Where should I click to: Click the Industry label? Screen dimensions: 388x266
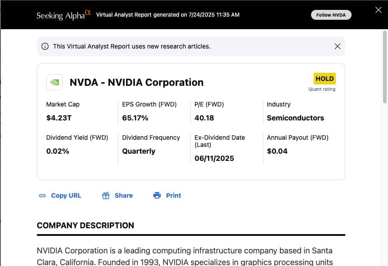tap(279, 105)
